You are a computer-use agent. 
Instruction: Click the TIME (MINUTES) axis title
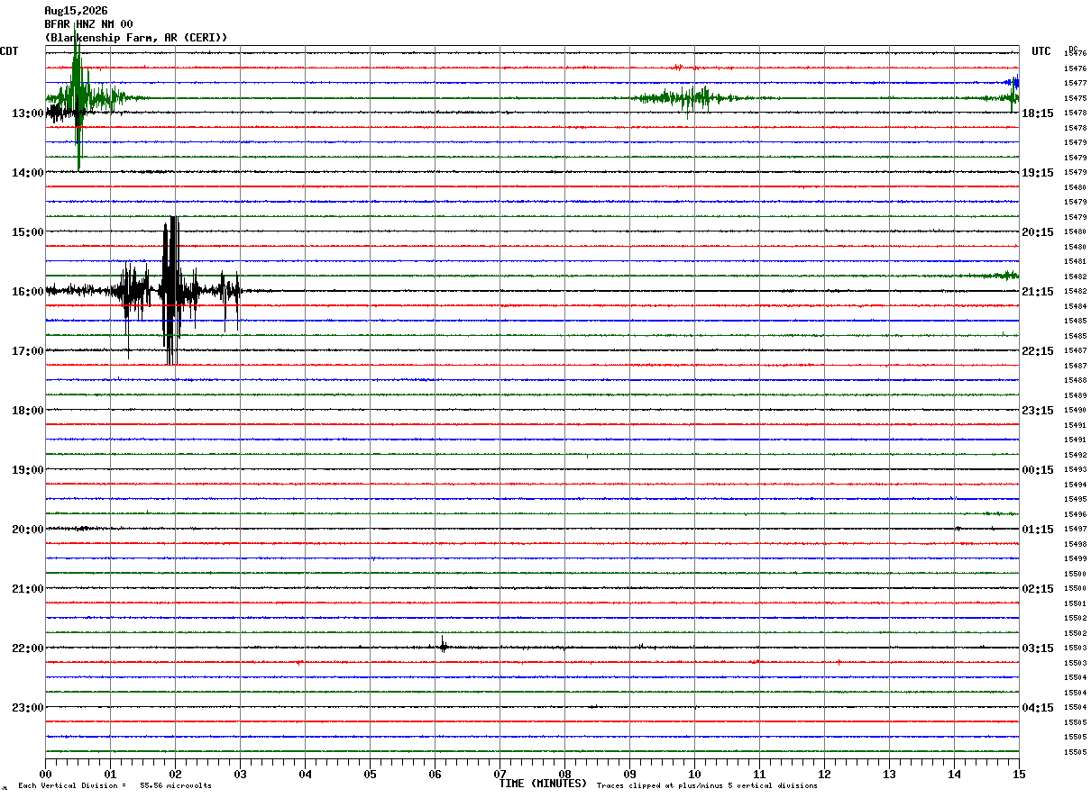tap(543, 784)
